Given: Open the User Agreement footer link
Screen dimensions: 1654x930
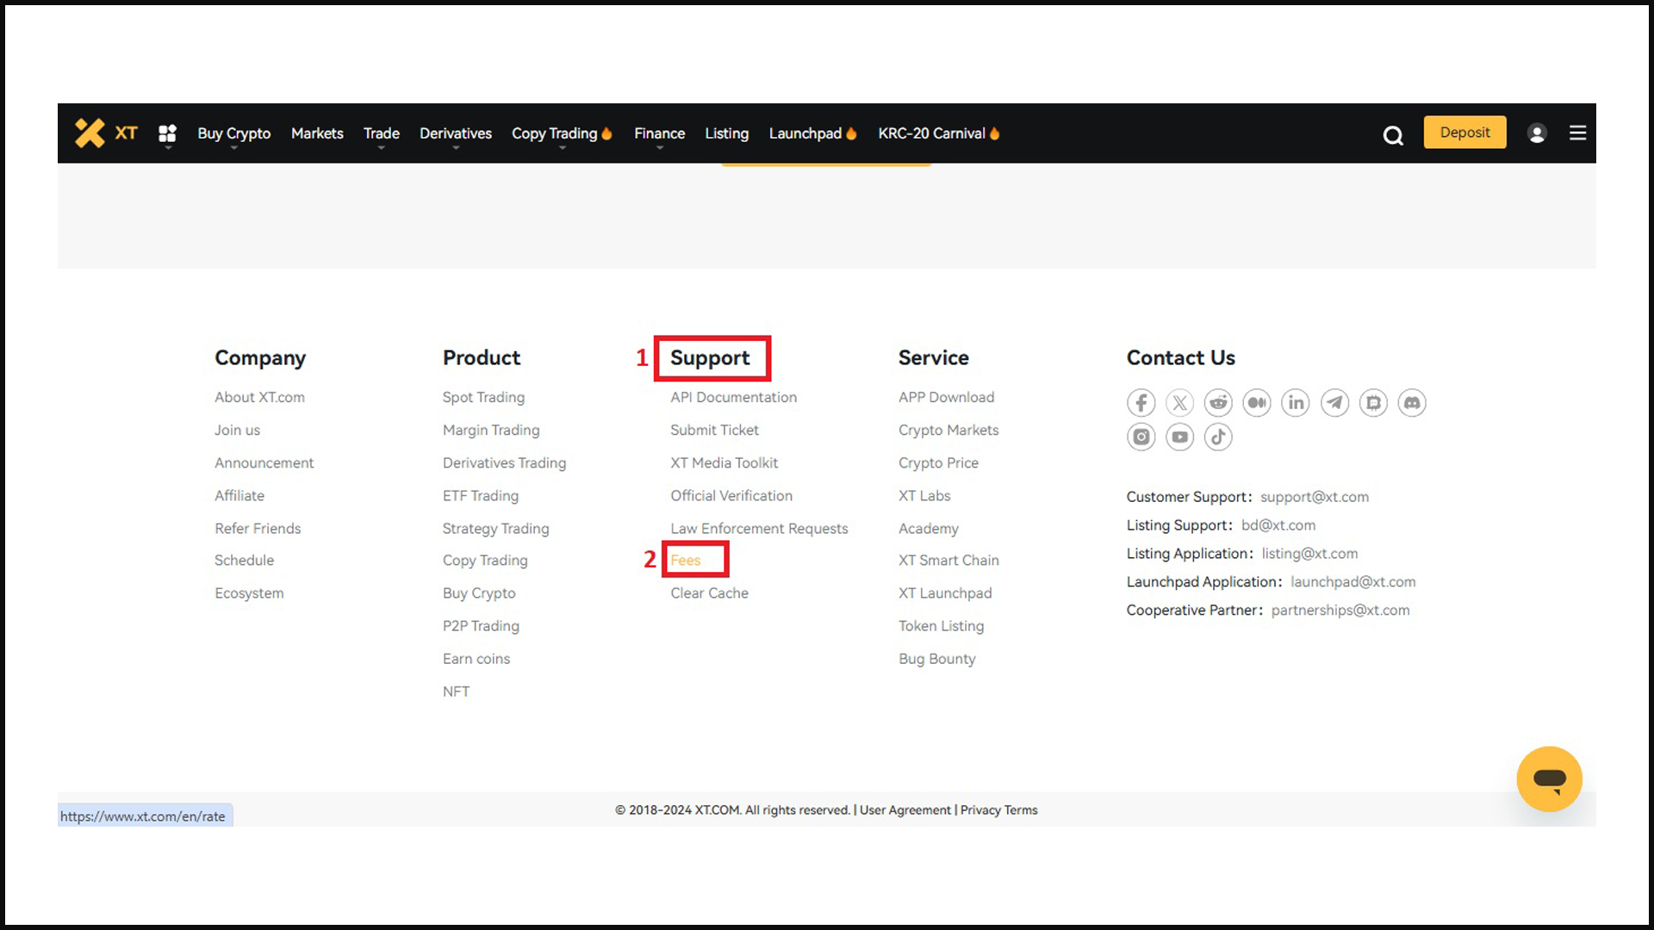Looking at the screenshot, I should coord(905,810).
